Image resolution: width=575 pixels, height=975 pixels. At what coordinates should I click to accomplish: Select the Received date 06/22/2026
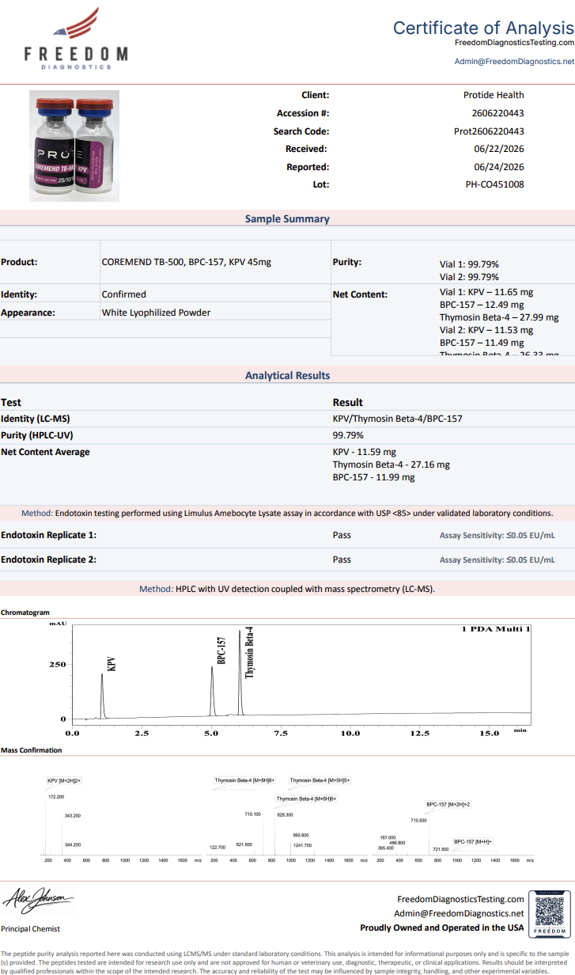point(499,149)
